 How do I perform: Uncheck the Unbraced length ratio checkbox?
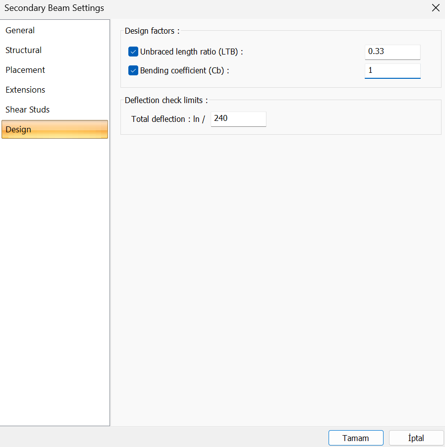coord(133,52)
